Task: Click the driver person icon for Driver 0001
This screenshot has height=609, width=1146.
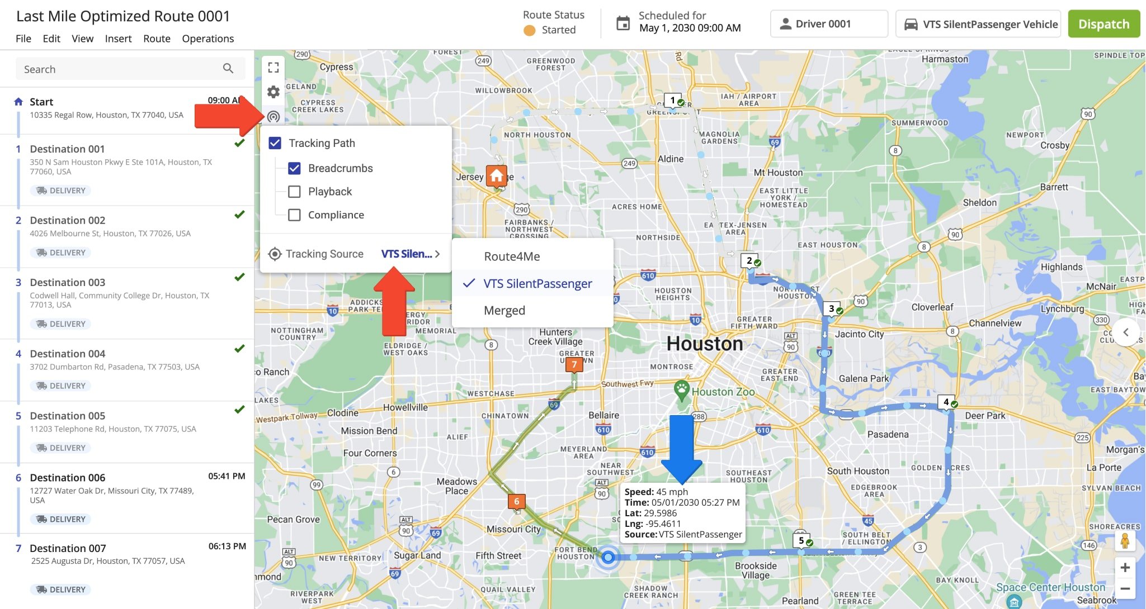Action: (x=785, y=24)
